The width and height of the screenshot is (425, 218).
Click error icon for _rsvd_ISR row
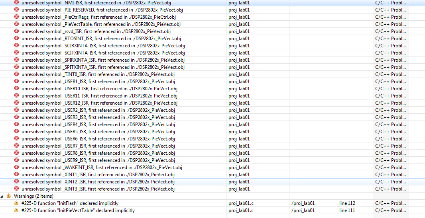16,31
